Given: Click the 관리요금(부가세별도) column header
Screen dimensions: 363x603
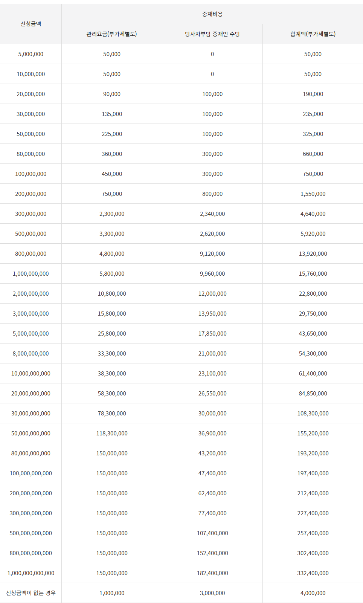Looking at the screenshot, I should [112, 34].
